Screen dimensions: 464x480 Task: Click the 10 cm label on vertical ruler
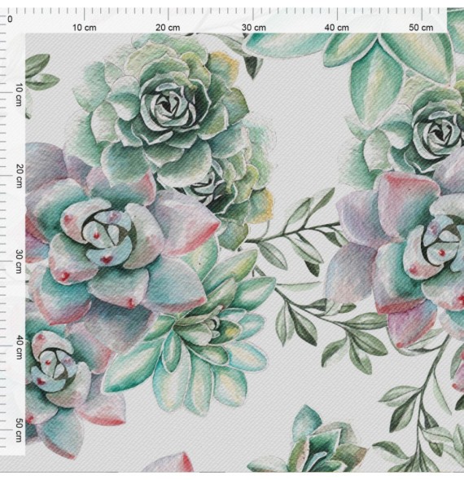click(x=19, y=95)
